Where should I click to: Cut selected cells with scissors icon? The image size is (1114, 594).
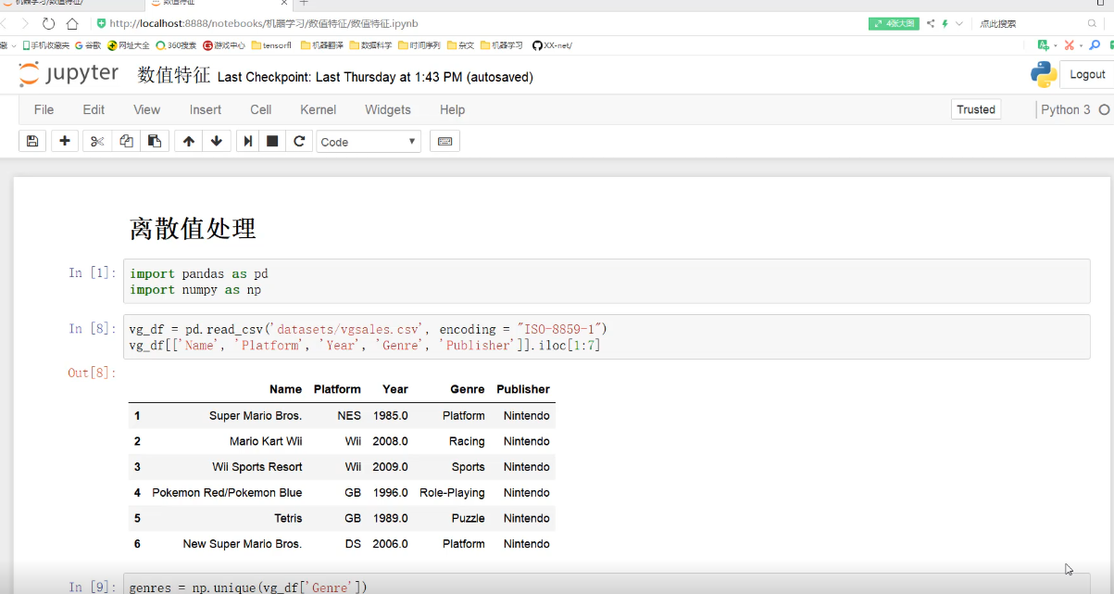pos(96,141)
